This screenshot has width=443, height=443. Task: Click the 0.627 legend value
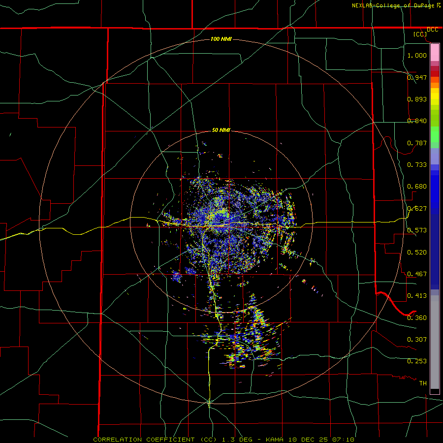coord(417,208)
